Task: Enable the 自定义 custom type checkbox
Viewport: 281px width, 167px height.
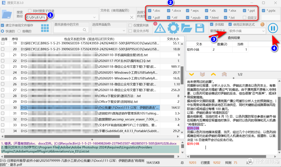Action: point(244,18)
